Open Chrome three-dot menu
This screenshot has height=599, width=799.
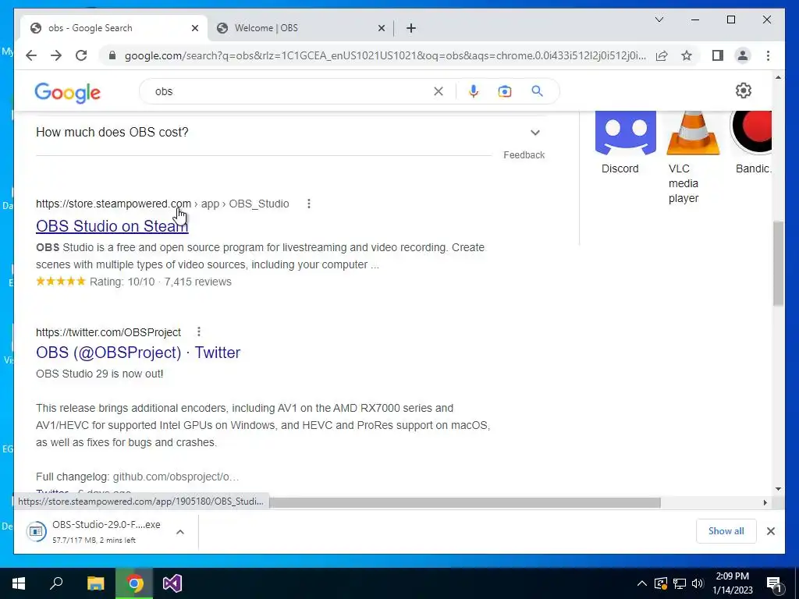coord(768,55)
